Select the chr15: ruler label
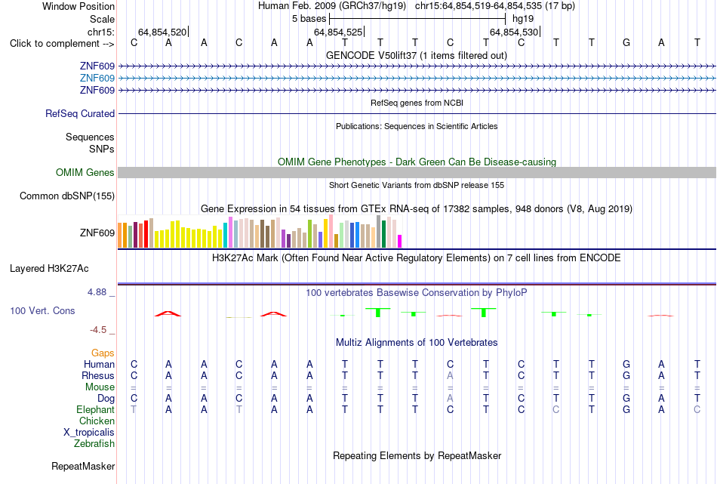 (x=101, y=32)
